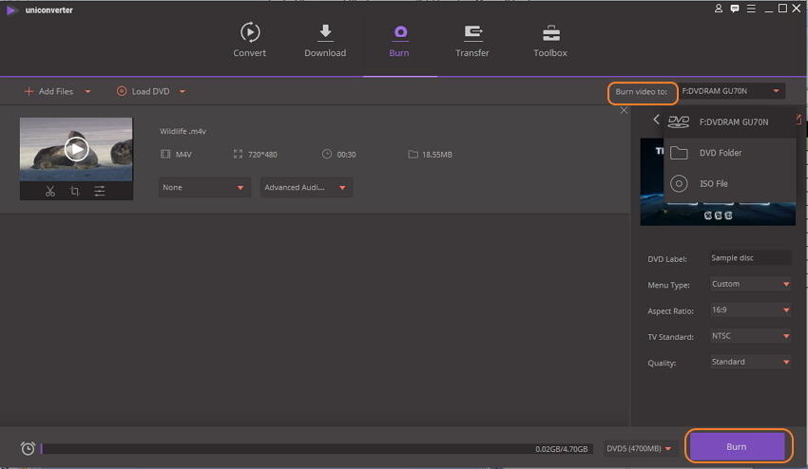The image size is (808, 469).
Task: Open the feedback chat icon
Action: click(x=735, y=9)
